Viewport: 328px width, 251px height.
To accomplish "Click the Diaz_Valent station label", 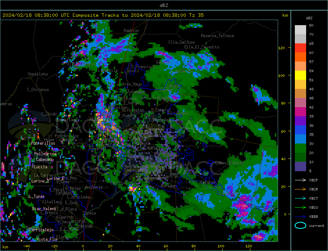I will coord(44,209).
